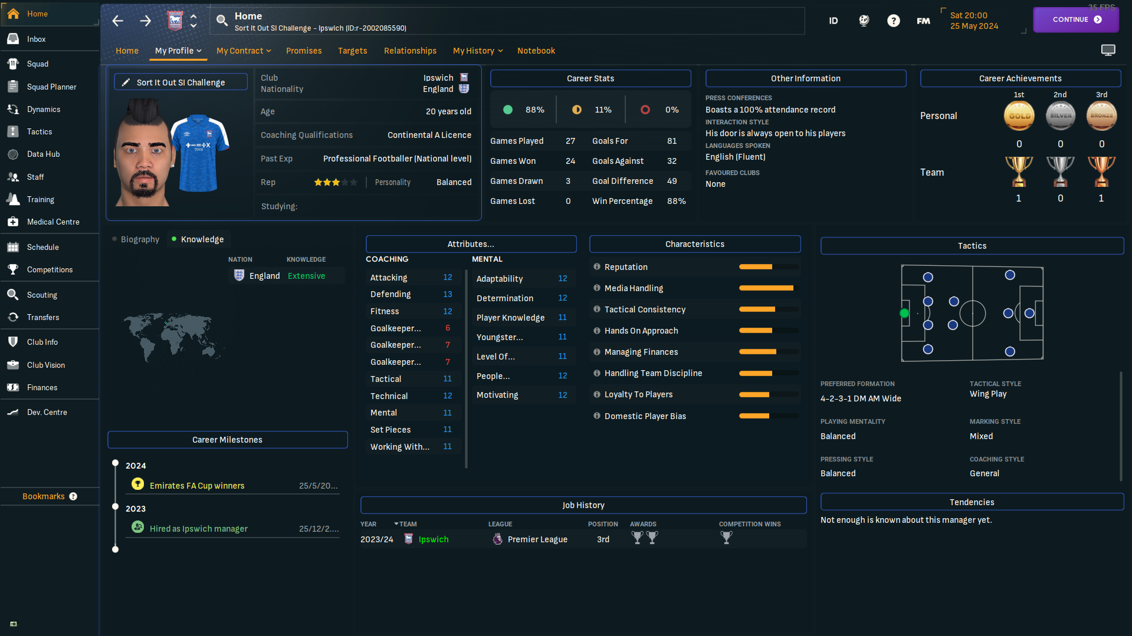
Task: Open the FM menu icon
Action: coord(924,21)
